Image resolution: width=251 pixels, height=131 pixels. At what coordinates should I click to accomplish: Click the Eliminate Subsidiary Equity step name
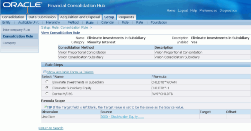72,88
